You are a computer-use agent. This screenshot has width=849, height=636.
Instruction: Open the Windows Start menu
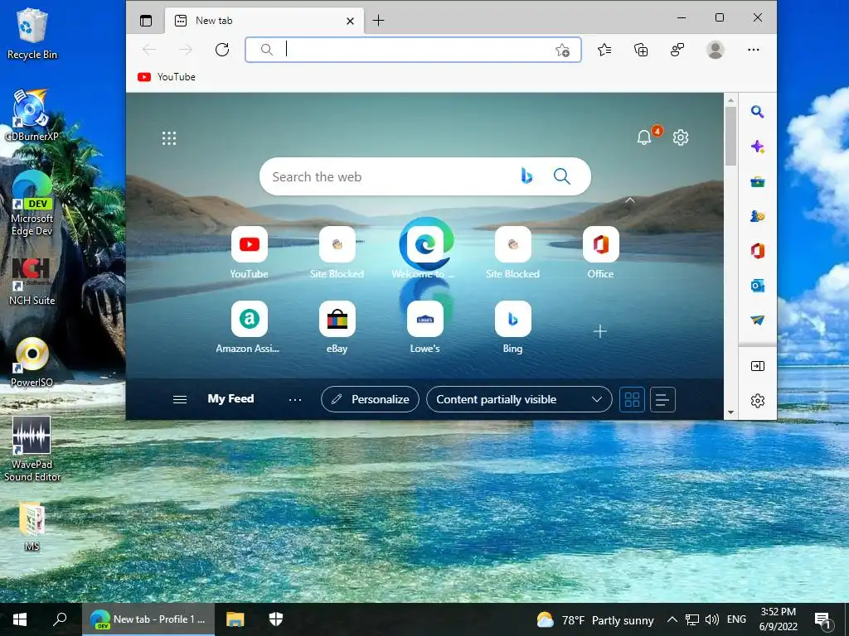pyautogui.click(x=20, y=619)
